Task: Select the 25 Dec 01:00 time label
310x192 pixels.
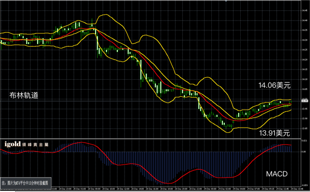Action: click(x=80, y=189)
